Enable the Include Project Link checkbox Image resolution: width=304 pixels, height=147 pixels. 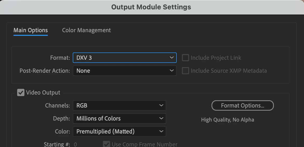click(185, 58)
